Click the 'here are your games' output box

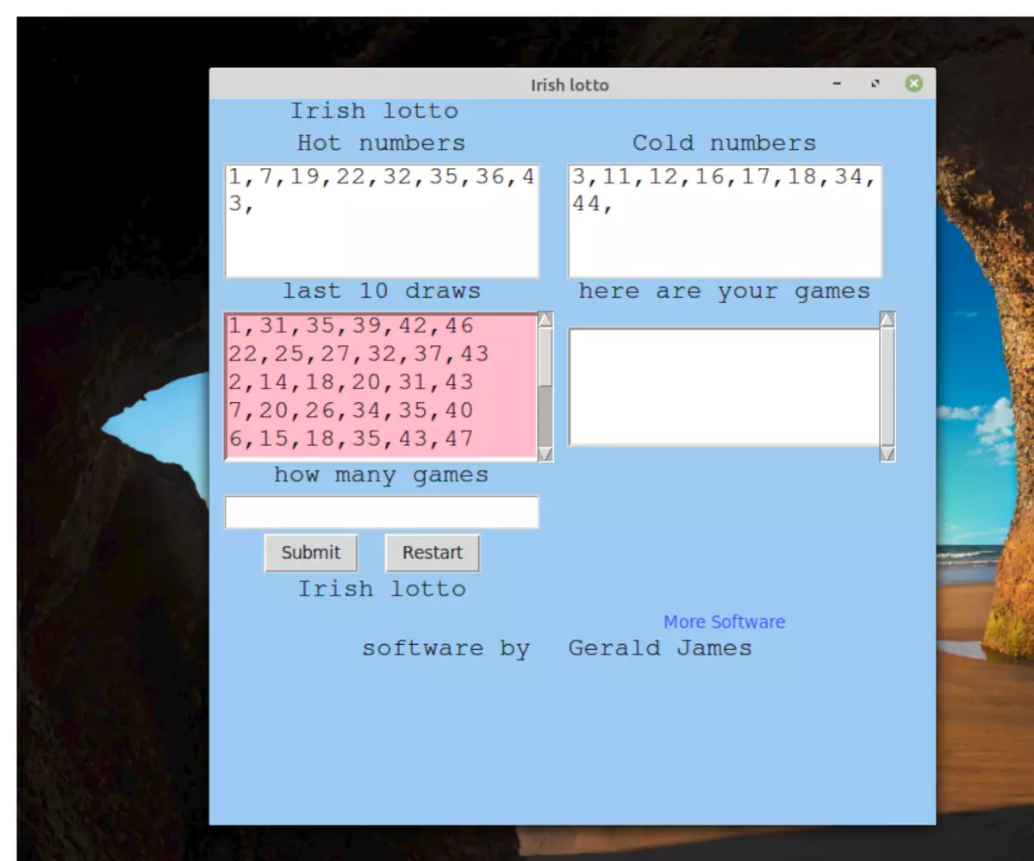pyautogui.click(x=725, y=387)
